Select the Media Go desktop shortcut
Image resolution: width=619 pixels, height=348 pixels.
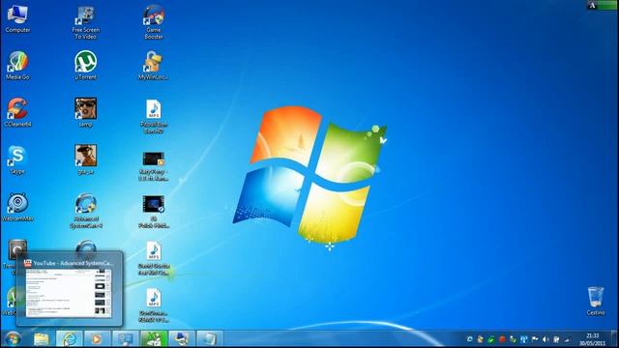(17, 66)
